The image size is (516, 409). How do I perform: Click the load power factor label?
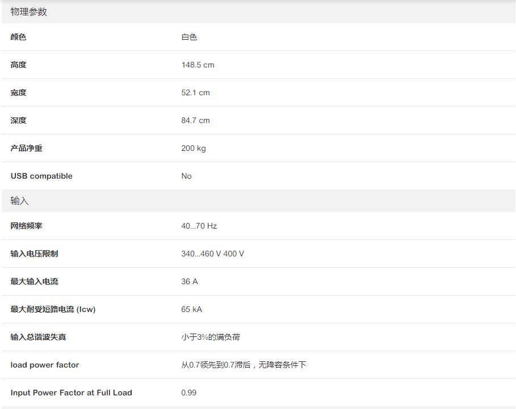tap(45, 365)
